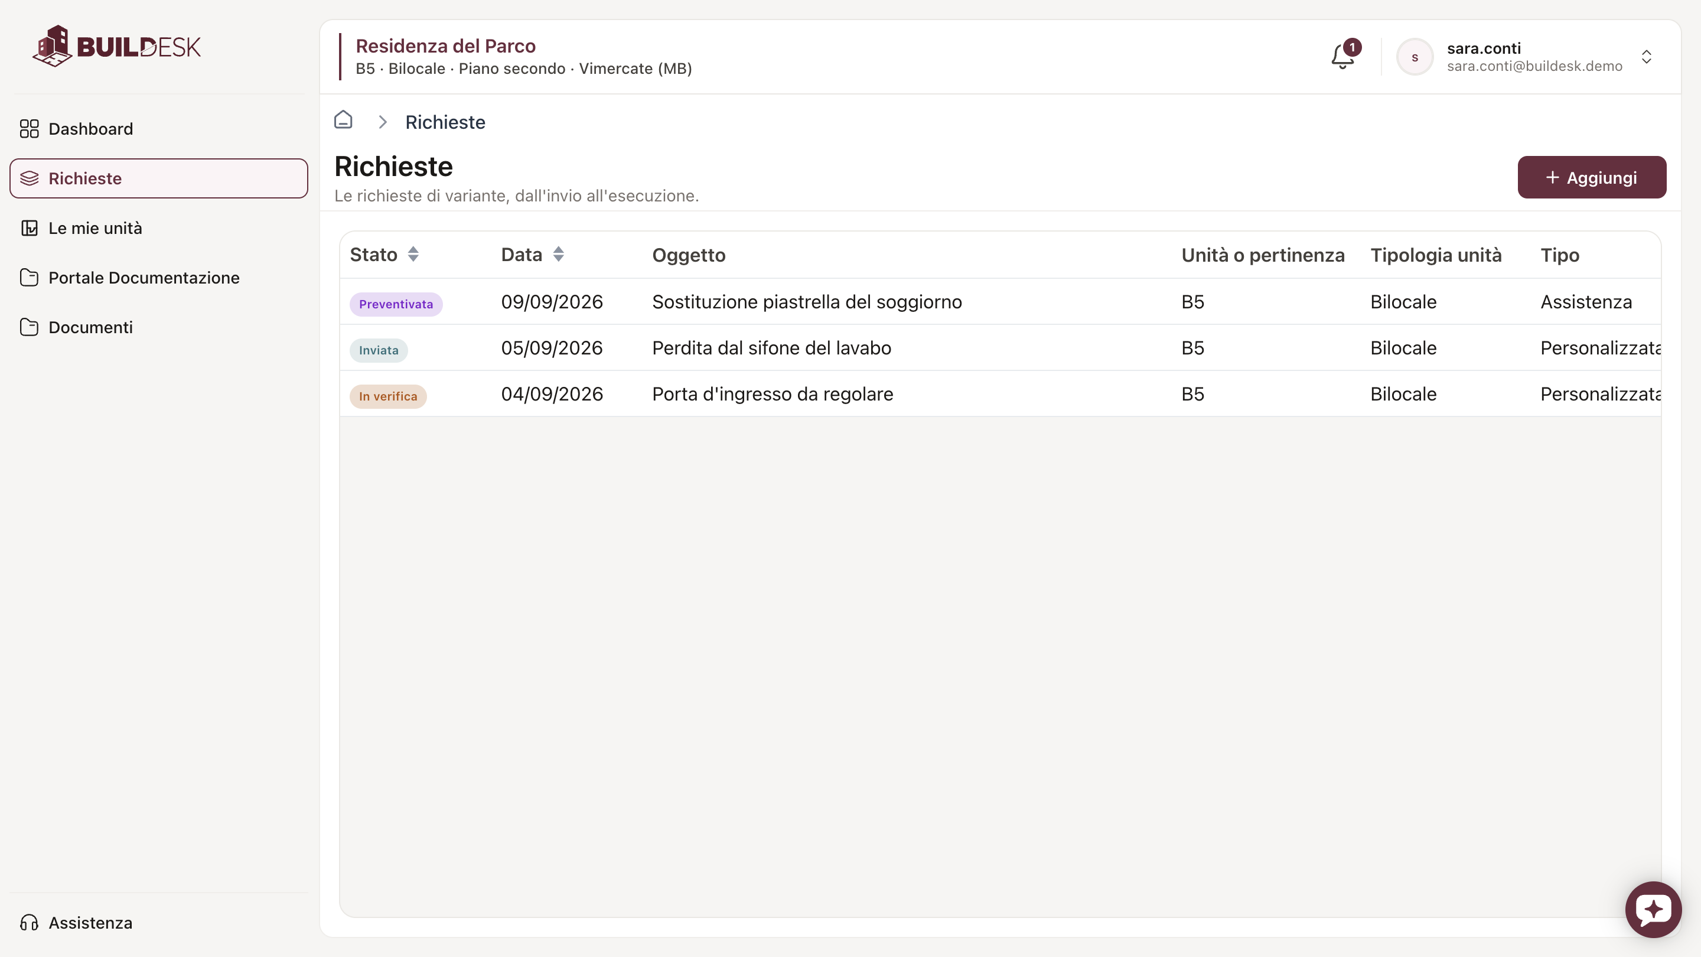Image resolution: width=1701 pixels, height=957 pixels.
Task: Click the Inviata status badge
Action: click(379, 350)
